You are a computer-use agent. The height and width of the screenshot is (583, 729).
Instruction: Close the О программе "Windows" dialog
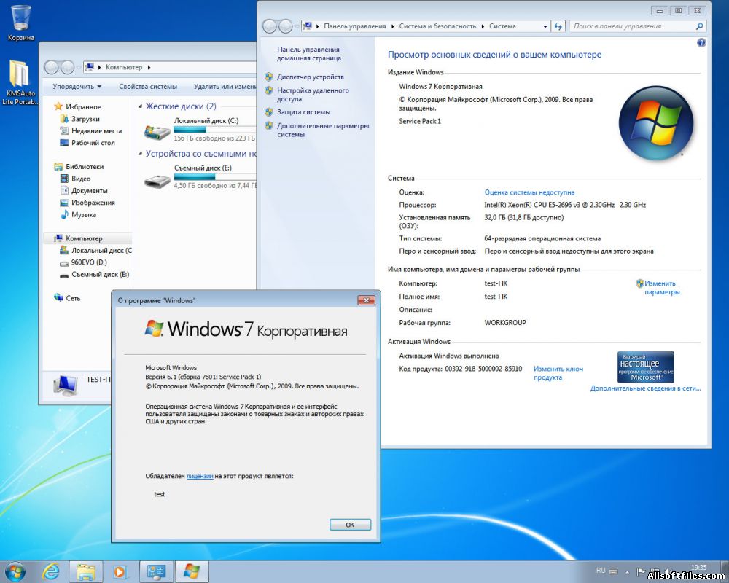[366, 301]
